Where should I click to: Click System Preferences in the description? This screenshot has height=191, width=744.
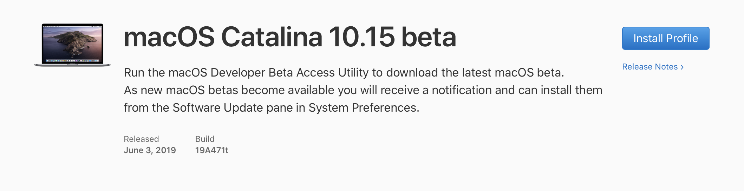(x=364, y=108)
